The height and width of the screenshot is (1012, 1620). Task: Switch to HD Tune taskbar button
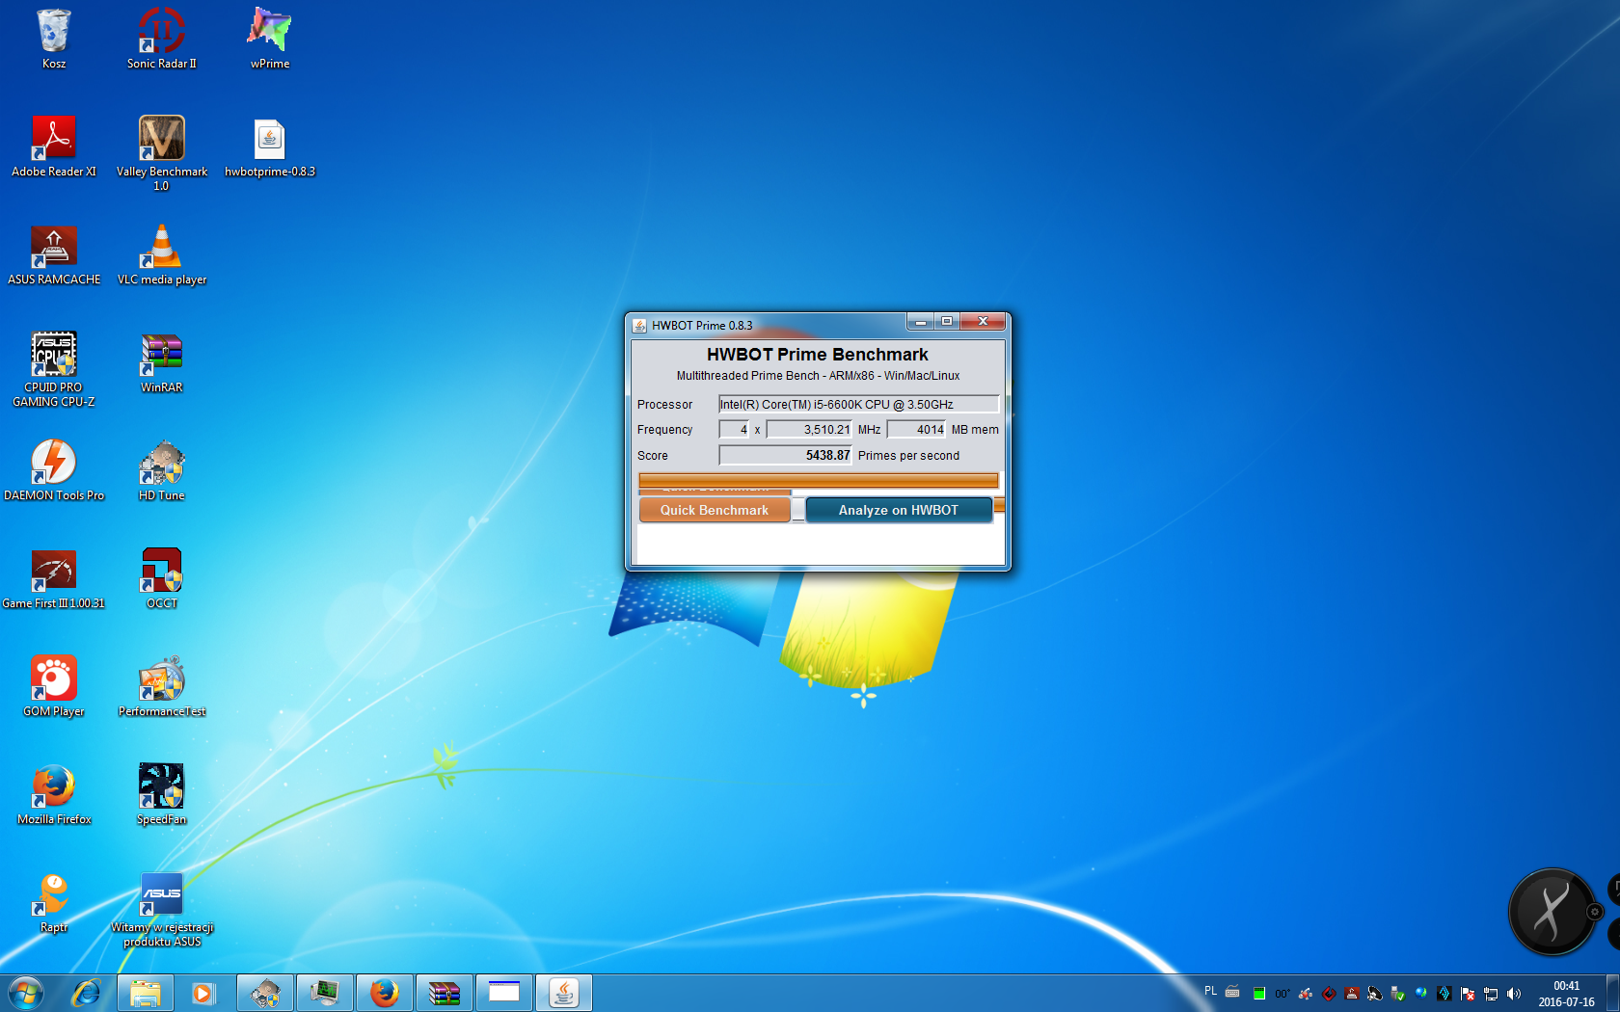pos(265,993)
